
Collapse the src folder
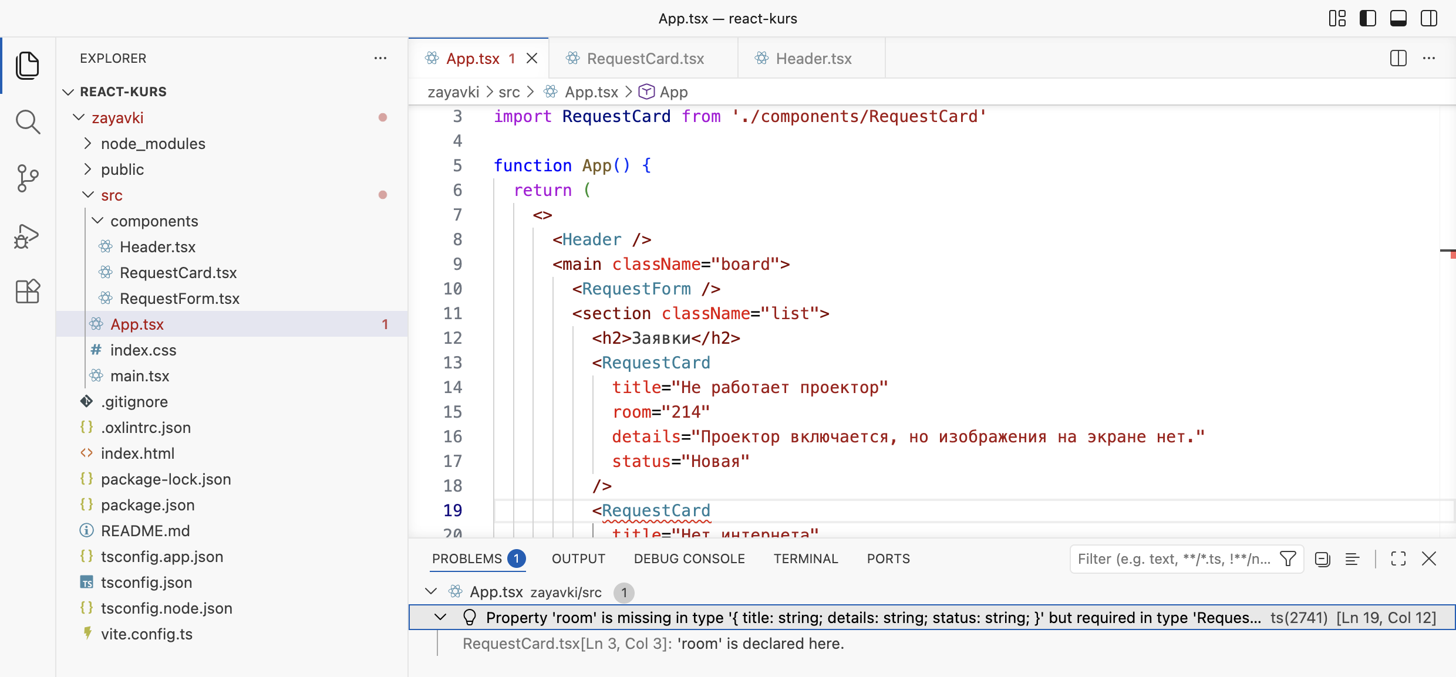pos(87,195)
